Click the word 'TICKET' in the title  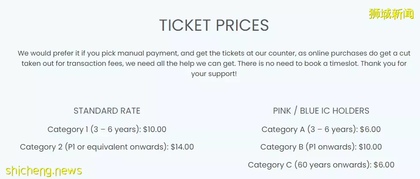[x=185, y=25]
